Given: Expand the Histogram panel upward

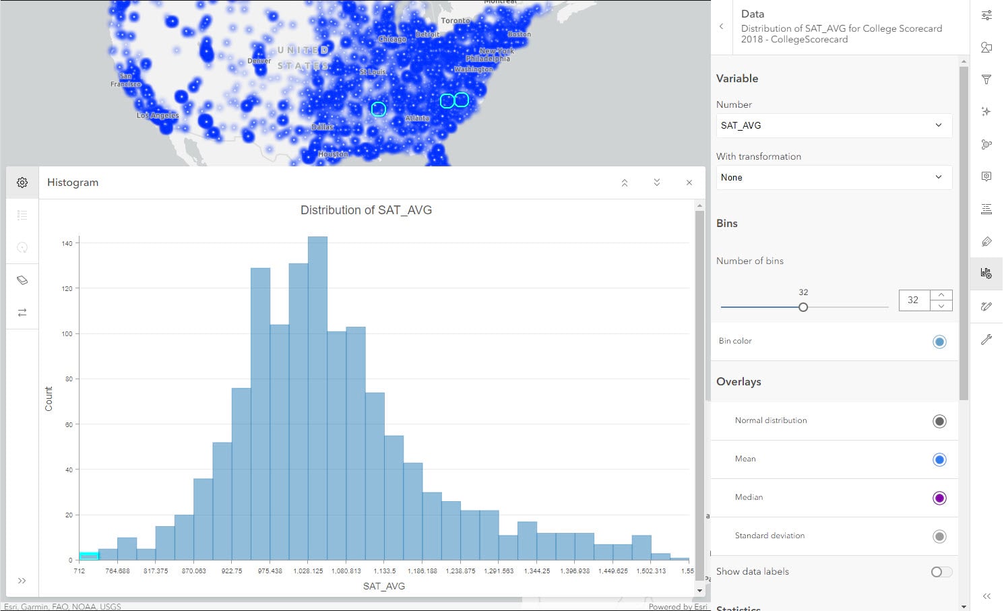Looking at the screenshot, I should [625, 183].
